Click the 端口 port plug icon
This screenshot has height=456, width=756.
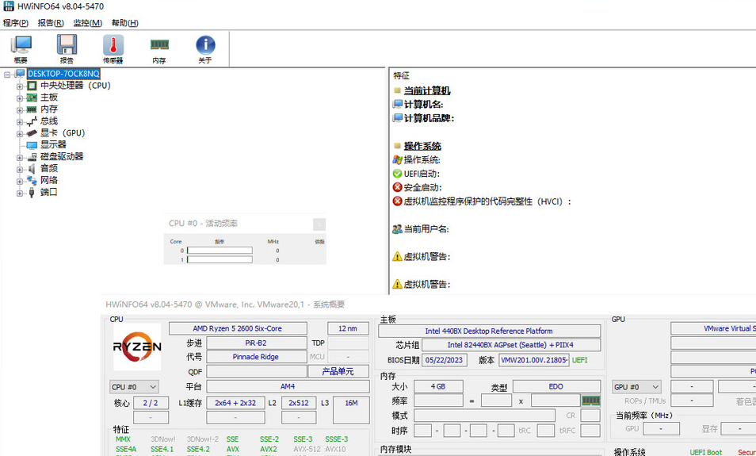(x=32, y=193)
